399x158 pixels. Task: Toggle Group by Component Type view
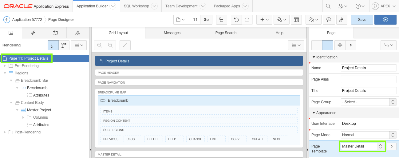64,45
